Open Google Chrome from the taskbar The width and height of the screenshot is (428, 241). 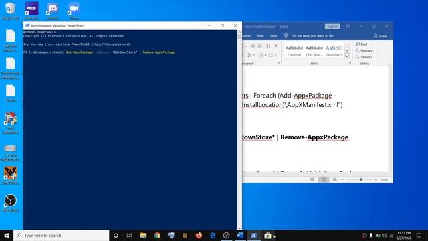(157, 235)
